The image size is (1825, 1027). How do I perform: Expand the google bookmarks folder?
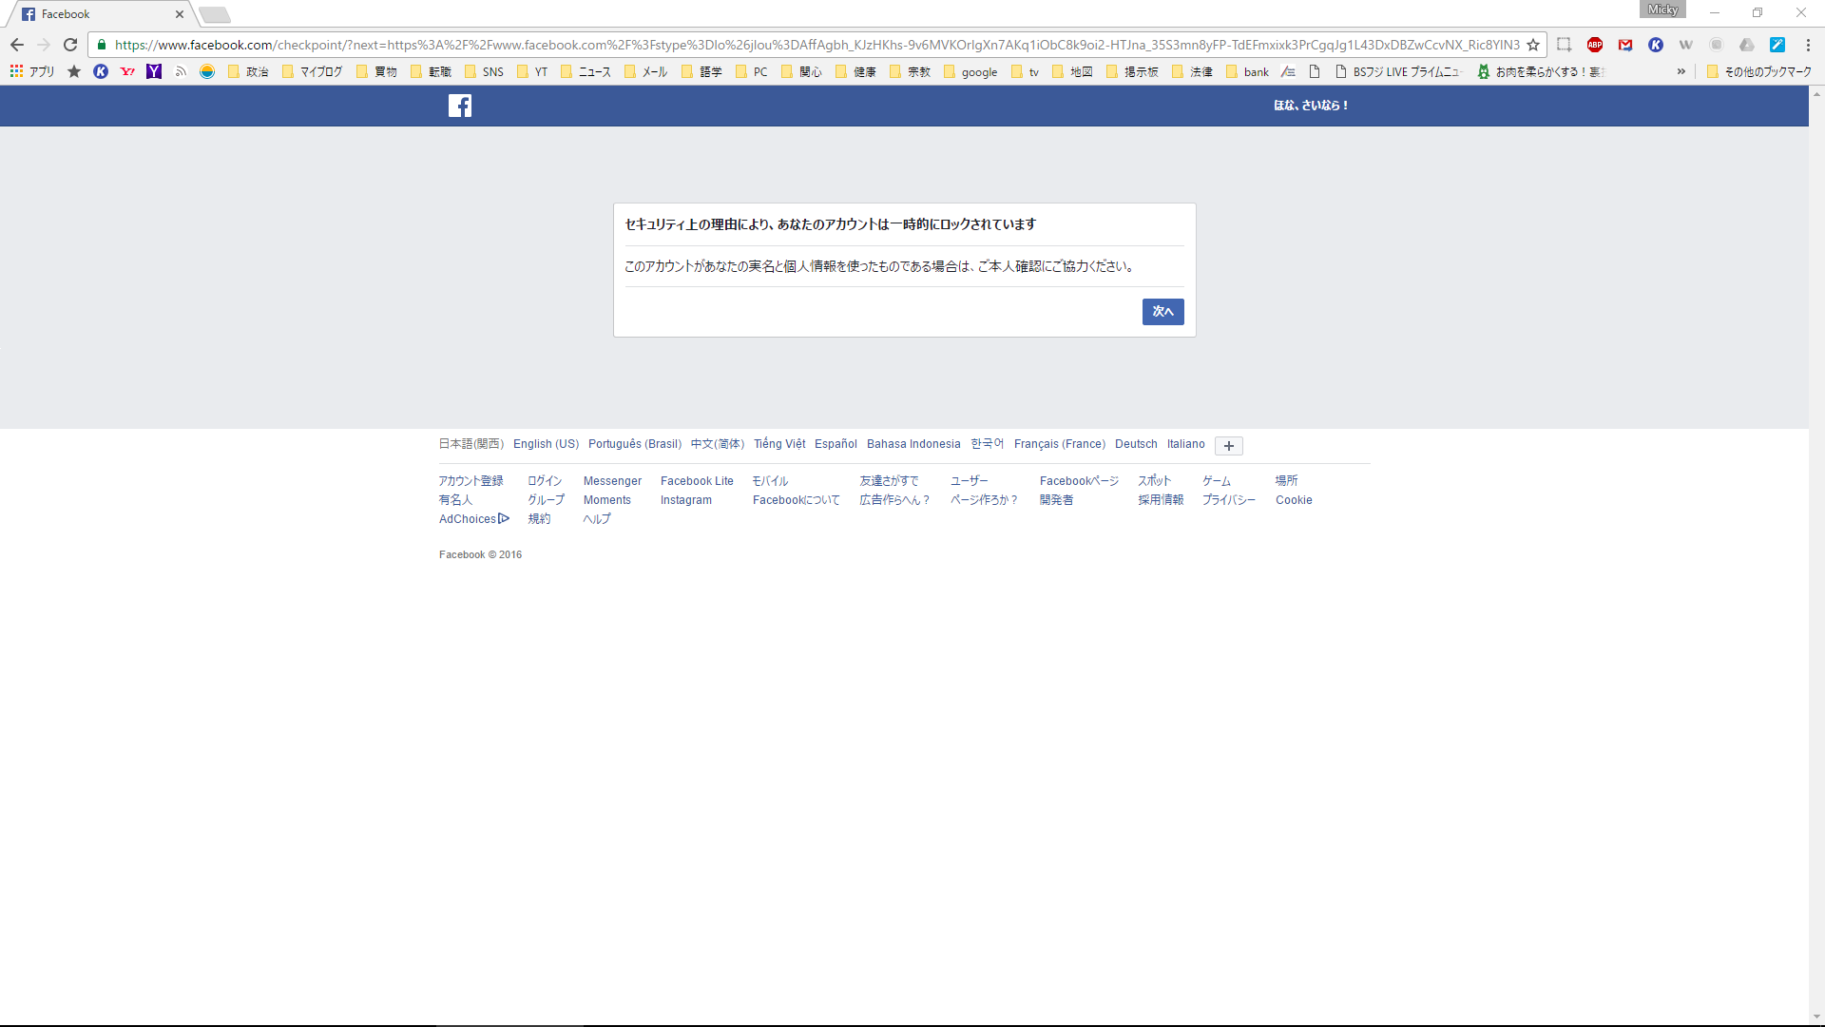[970, 71]
